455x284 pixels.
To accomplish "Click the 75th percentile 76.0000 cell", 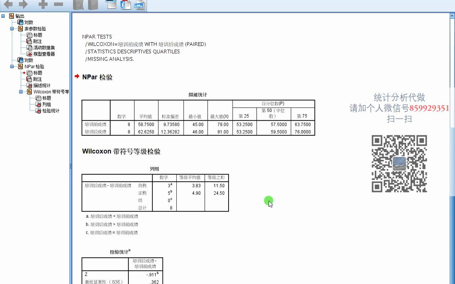I will tap(303, 132).
